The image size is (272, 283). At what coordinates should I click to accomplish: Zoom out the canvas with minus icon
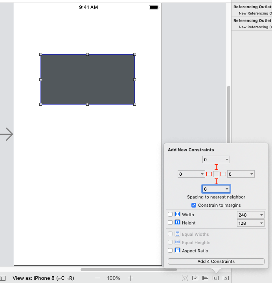click(97, 278)
